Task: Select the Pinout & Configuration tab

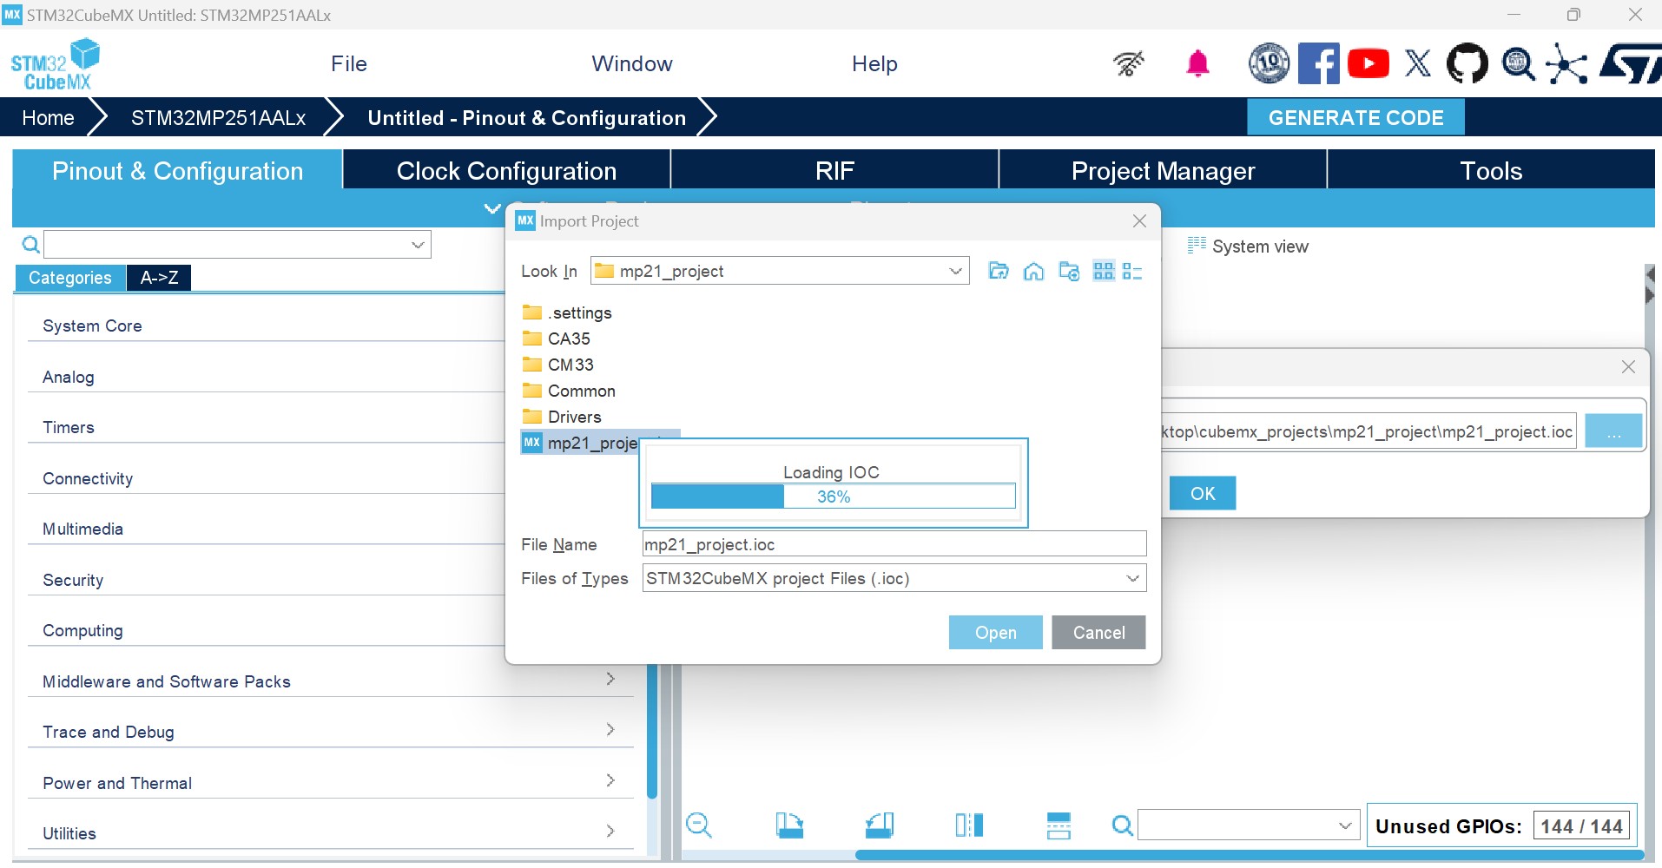Action: click(x=177, y=170)
